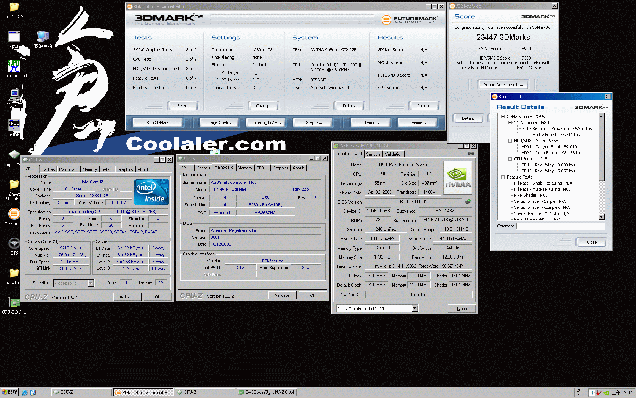Select CPU1 - Red Valley result row
The height and width of the screenshot is (398, 636).
tap(548, 165)
